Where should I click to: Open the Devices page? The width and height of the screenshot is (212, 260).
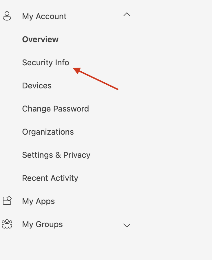tap(37, 86)
